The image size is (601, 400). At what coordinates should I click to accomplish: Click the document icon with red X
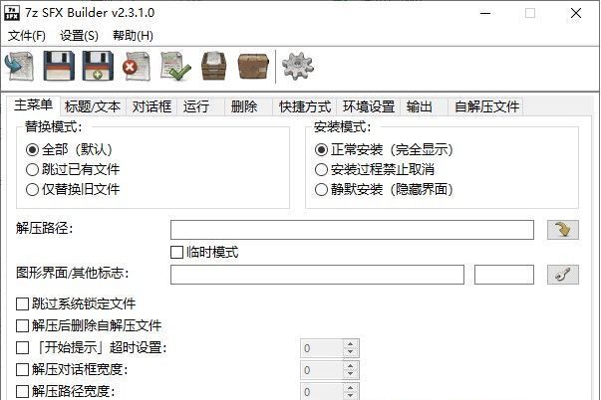(x=137, y=67)
